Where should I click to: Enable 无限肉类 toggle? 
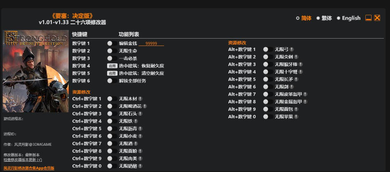[x=112, y=158]
